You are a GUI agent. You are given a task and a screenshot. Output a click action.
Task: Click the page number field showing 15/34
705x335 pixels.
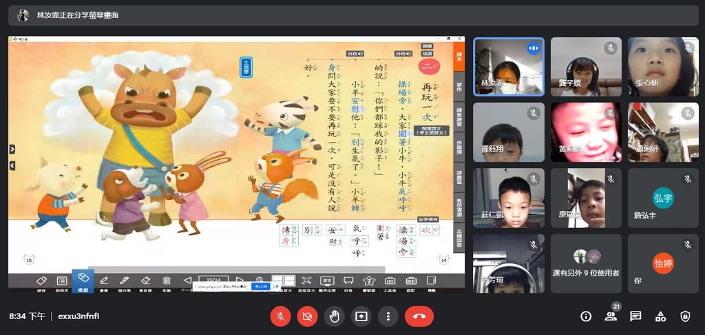coord(213,279)
